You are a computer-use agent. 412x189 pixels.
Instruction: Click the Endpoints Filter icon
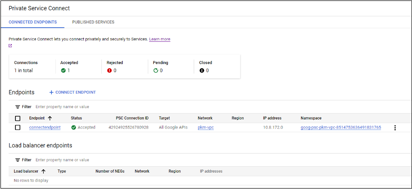point(18,107)
